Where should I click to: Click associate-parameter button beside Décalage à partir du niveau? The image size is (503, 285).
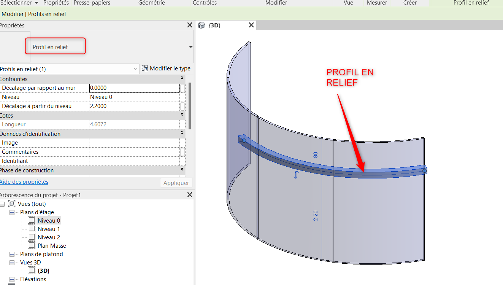182,106
